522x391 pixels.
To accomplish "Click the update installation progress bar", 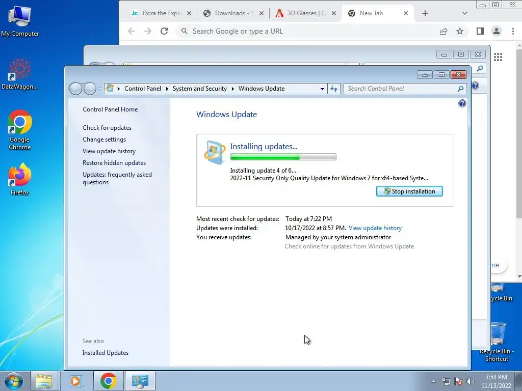I will [283, 157].
